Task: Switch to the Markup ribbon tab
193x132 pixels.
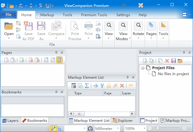Action: point(47,15)
